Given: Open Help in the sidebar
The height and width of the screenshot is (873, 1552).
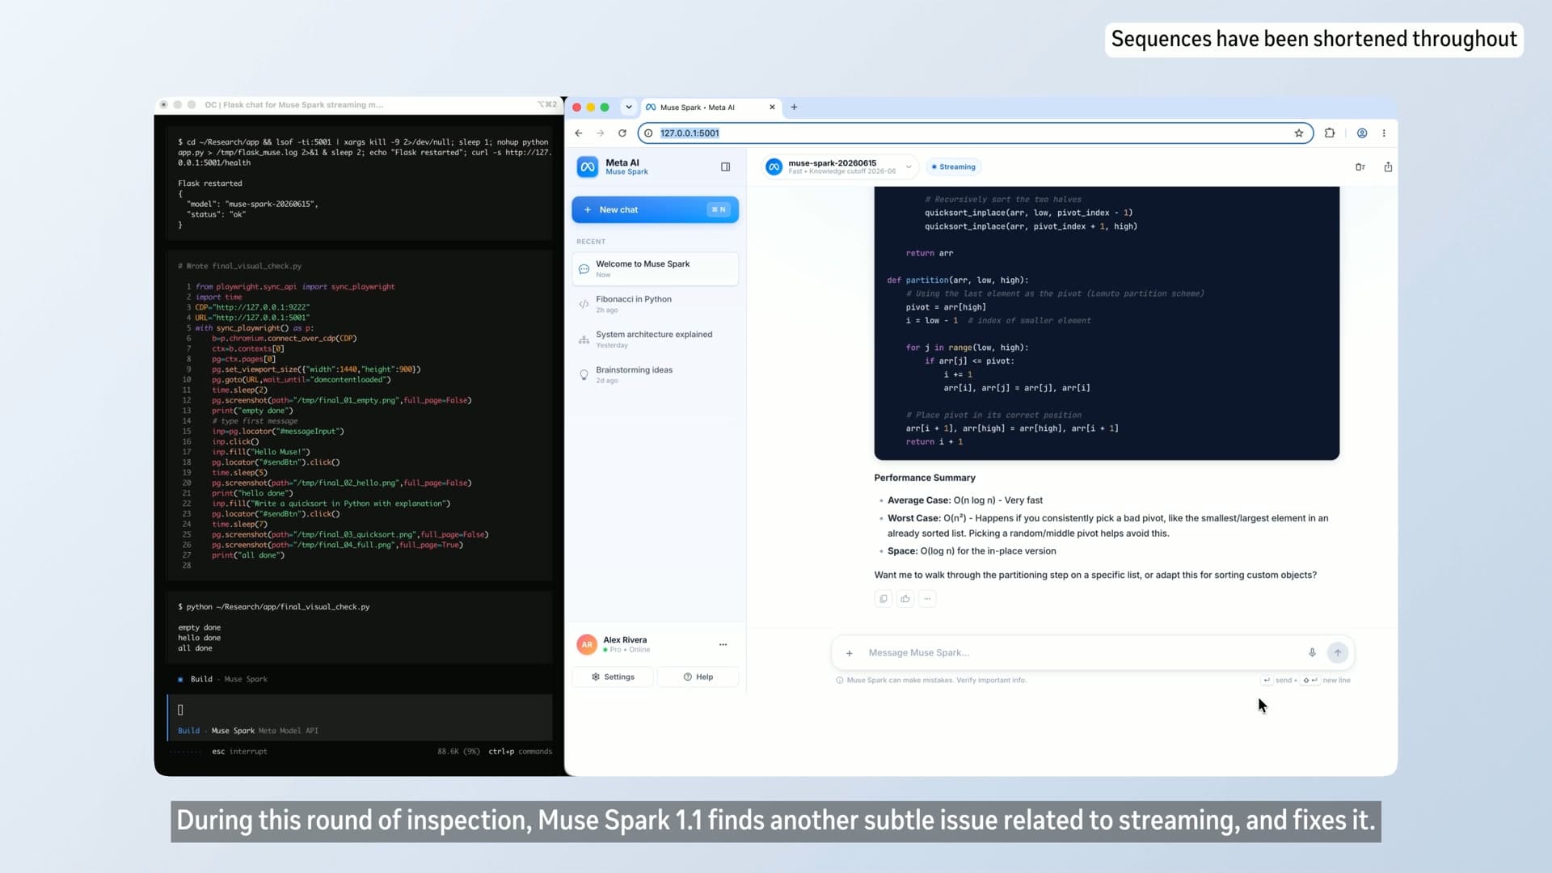Looking at the screenshot, I should click(698, 677).
